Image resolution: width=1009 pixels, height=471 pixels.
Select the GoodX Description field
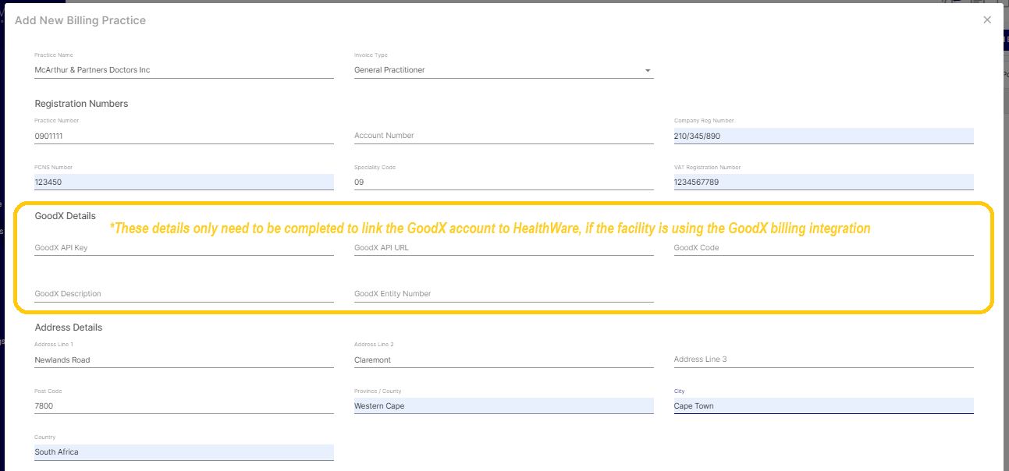pos(183,294)
